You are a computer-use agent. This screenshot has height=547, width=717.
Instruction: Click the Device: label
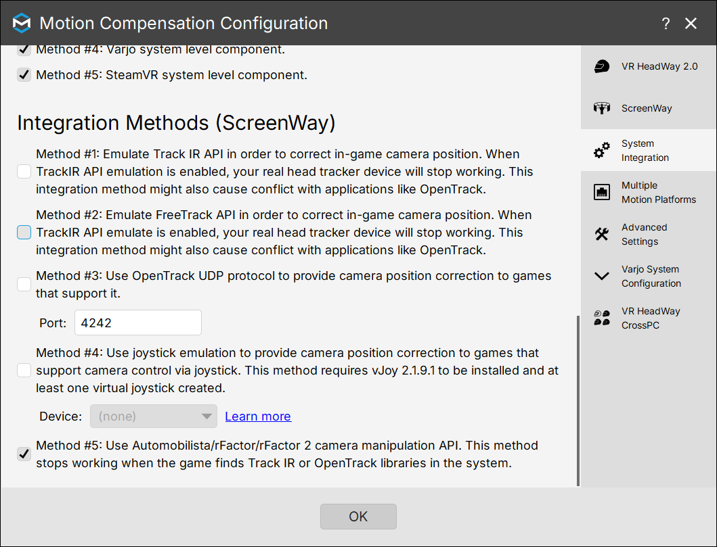(x=61, y=417)
